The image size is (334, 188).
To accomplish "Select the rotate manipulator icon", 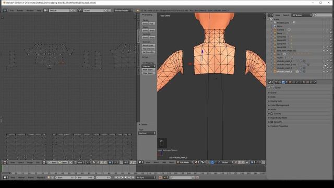I will click(x=216, y=162).
